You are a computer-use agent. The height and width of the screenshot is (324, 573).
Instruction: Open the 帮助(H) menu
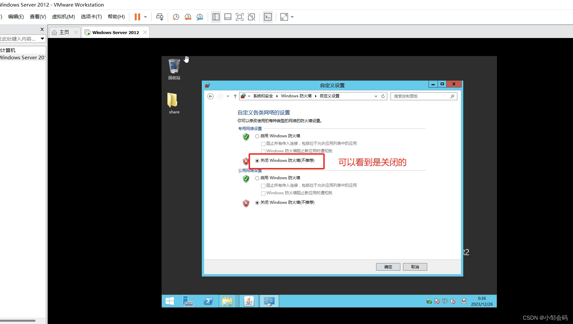tap(116, 17)
